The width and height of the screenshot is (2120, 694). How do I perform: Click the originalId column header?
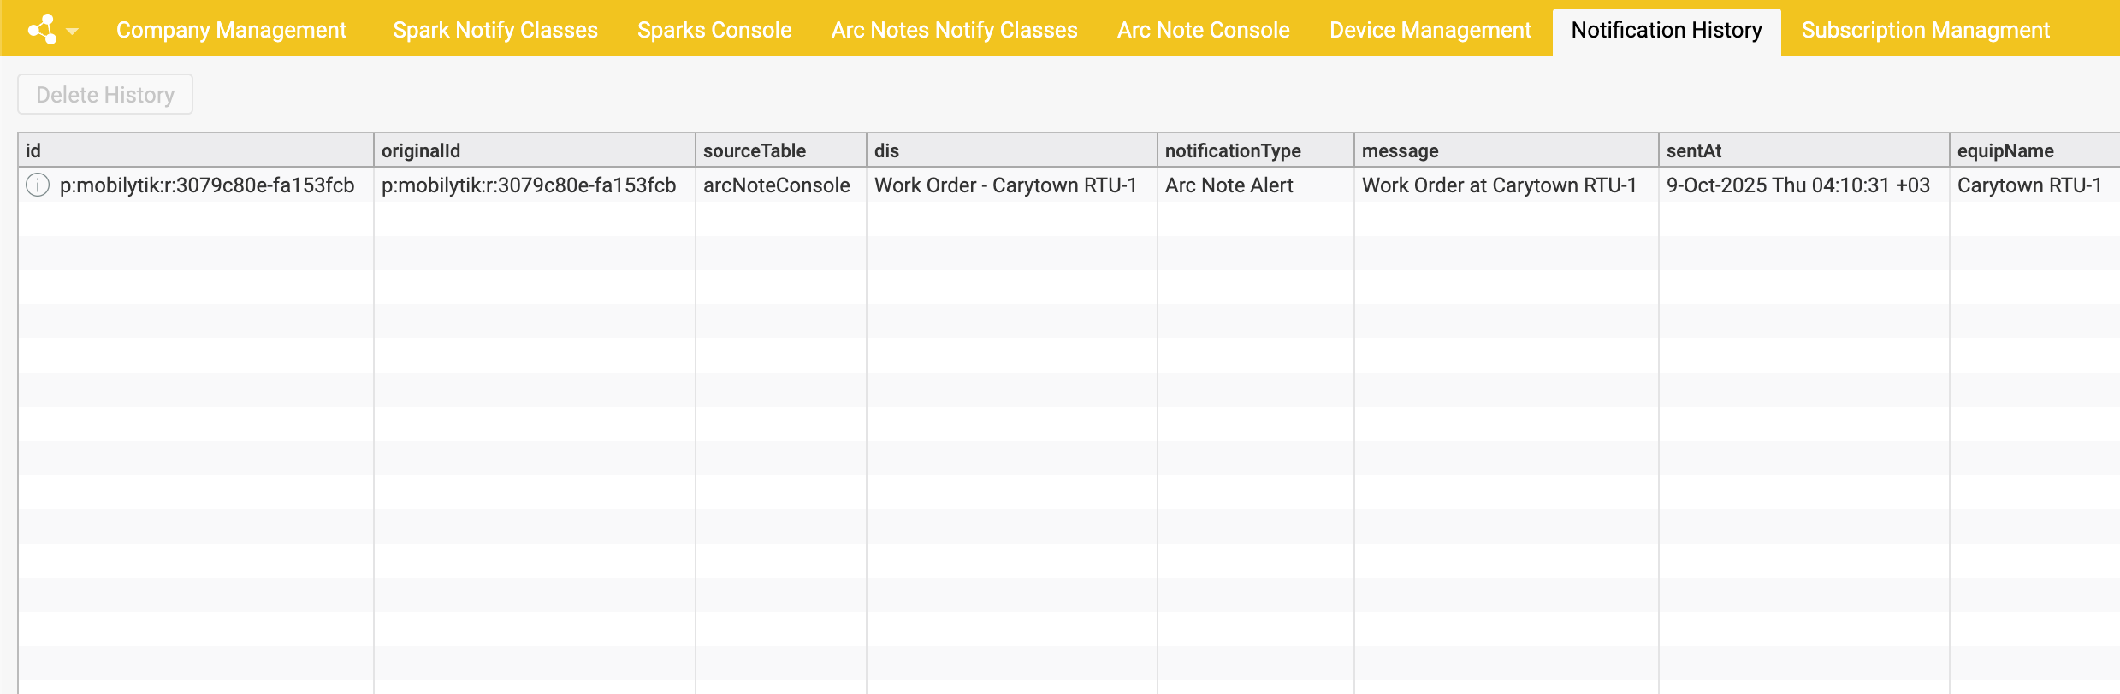pyautogui.click(x=534, y=150)
